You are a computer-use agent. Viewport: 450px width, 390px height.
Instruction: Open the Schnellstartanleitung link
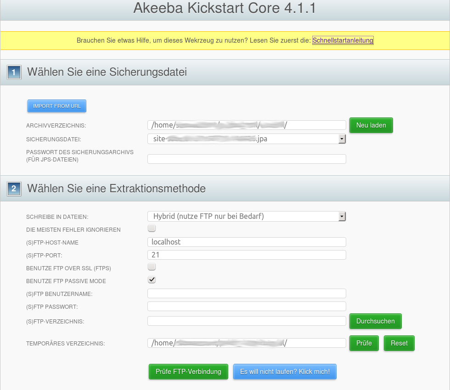coord(343,40)
